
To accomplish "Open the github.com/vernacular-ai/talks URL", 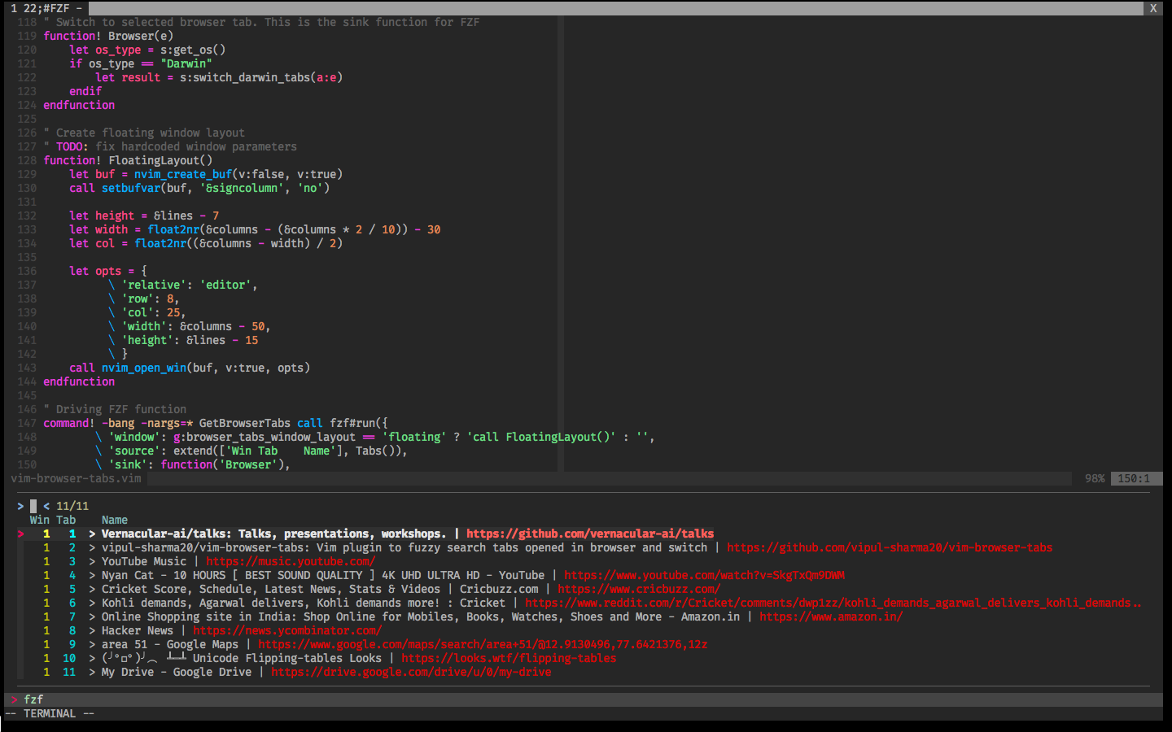I will point(590,534).
